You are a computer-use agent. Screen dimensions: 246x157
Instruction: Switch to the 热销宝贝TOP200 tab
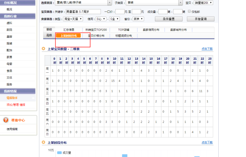pos(96,30)
